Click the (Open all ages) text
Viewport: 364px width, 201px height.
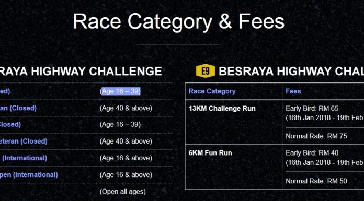[x=122, y=192]
